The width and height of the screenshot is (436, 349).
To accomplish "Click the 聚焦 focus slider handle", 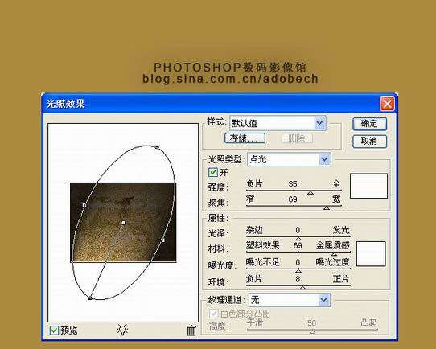I will coord(327,207).
